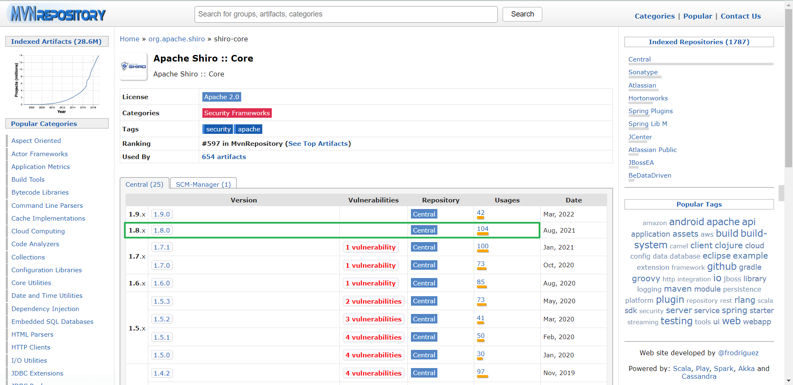Open the 42 usages link for 1.9.0

[481, 213]
